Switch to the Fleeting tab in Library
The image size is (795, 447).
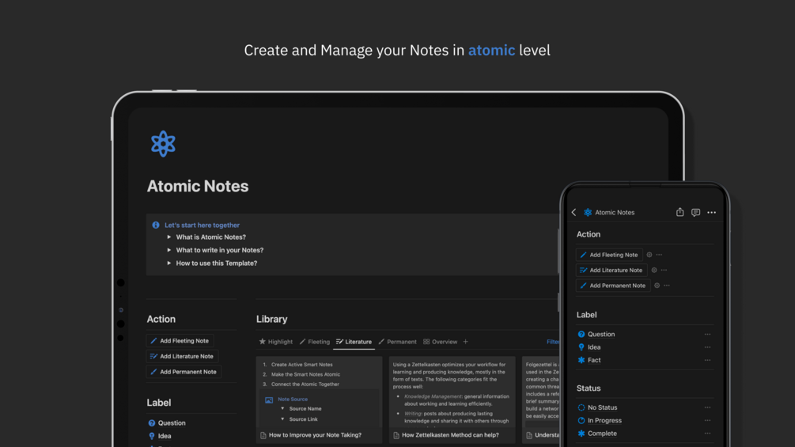[x=314, y=342]
